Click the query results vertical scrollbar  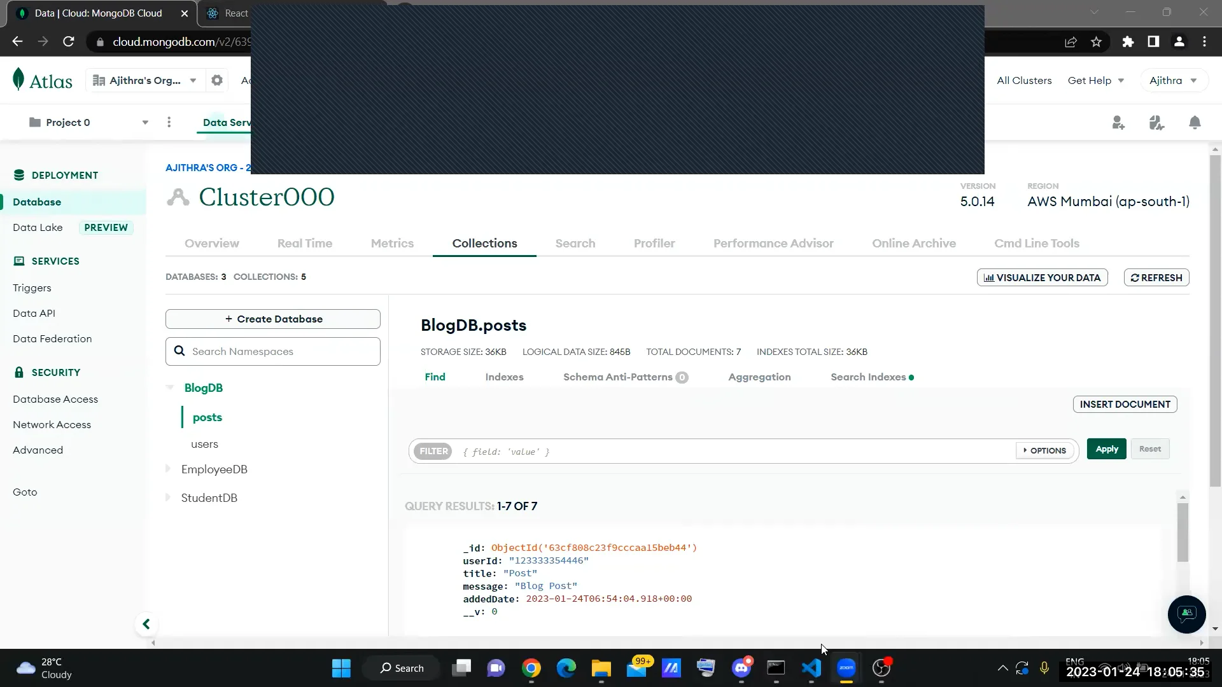click(x=1183, y=532)
